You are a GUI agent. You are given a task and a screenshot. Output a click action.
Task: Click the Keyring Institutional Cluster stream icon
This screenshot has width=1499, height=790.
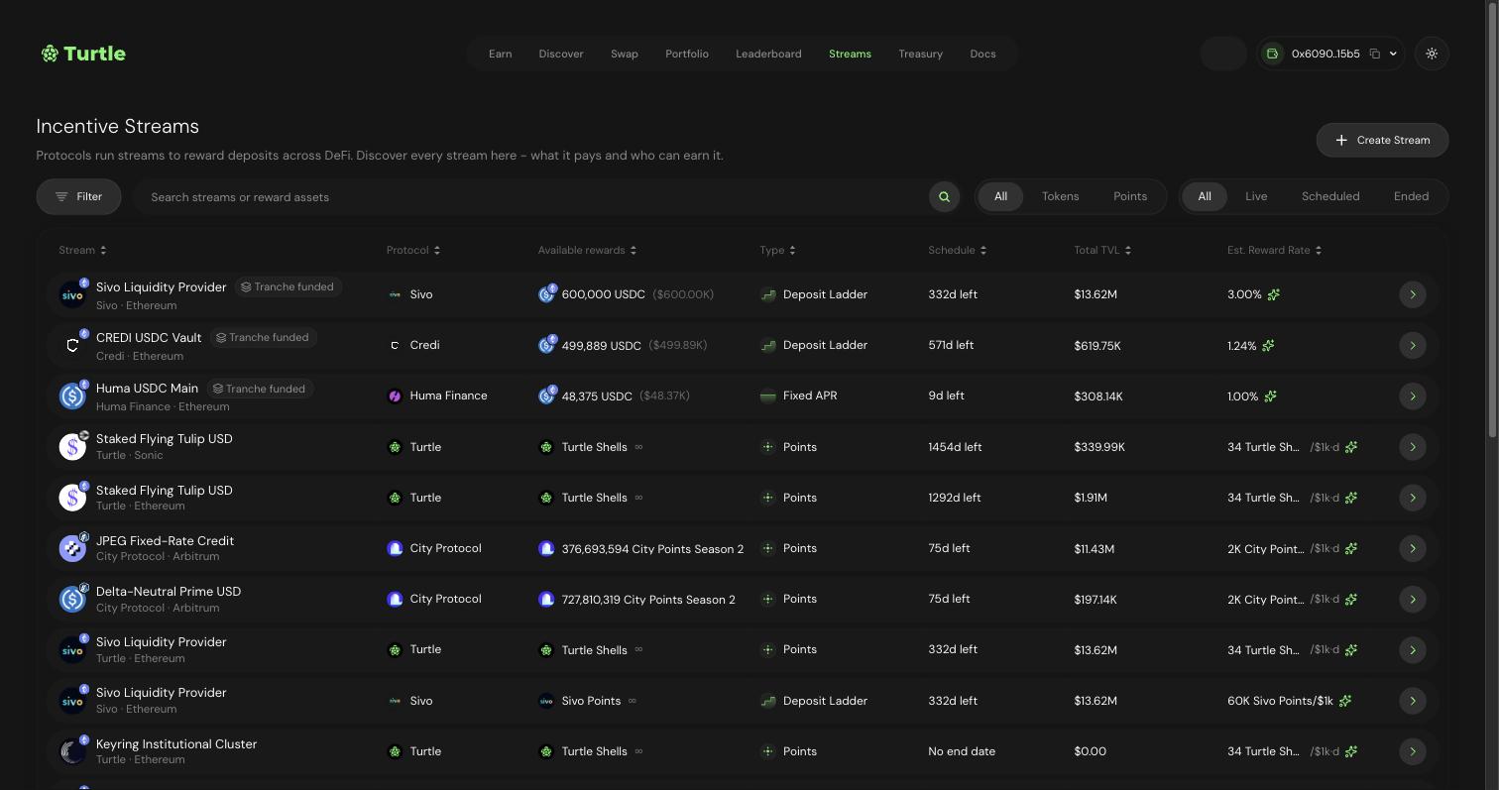click(x=72, y=751)
